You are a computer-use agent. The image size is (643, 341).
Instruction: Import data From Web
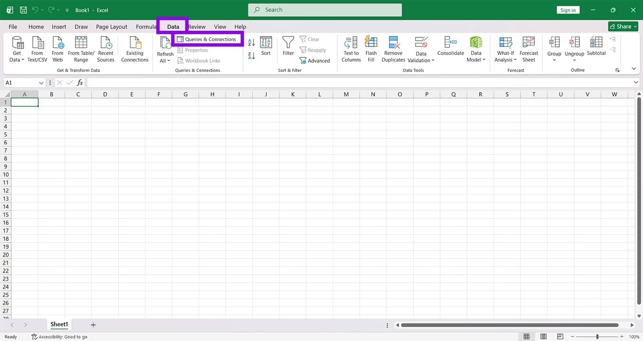pyautogui.click(x=57, y=49)
